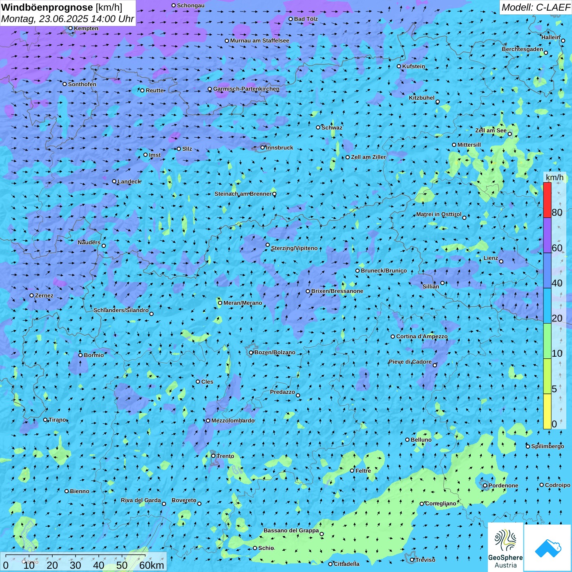Click the Belluno city label
This screenshot has width=572, height=572.
[421, 440]
